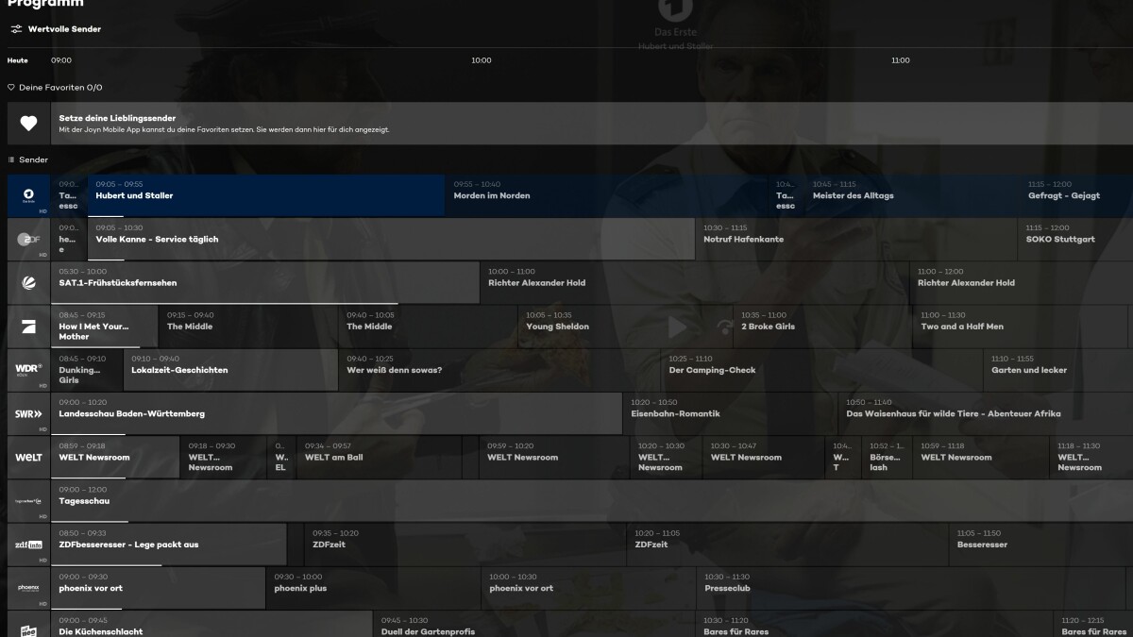The width and height of the screenshot is (1133, 637).
Task: Open WELT Newsroom at 10:30
Action: pyautogui.click(x=763, y=457)
